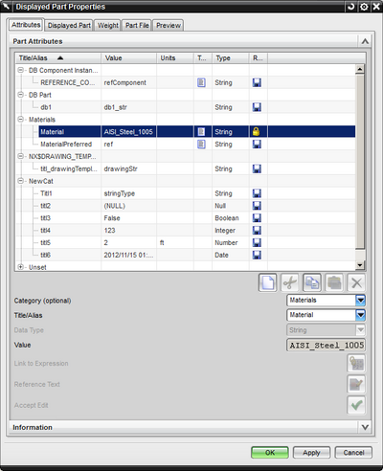The height and width of the screenshot is (471, 383).
Task: Click the stringType value cell
Action: [x=129, y=193]
